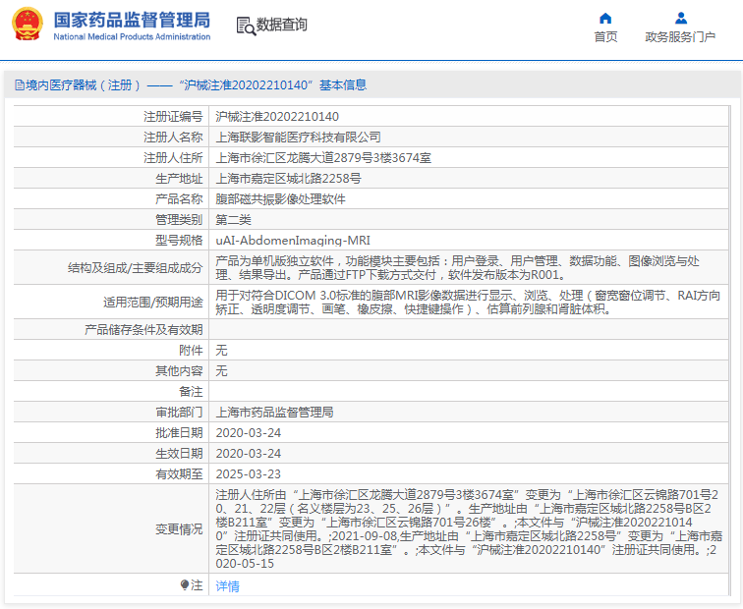The height and width of the screenshot is (609, 743).
Task: Click management class value 第二类
Action: [x=233, y=220]
